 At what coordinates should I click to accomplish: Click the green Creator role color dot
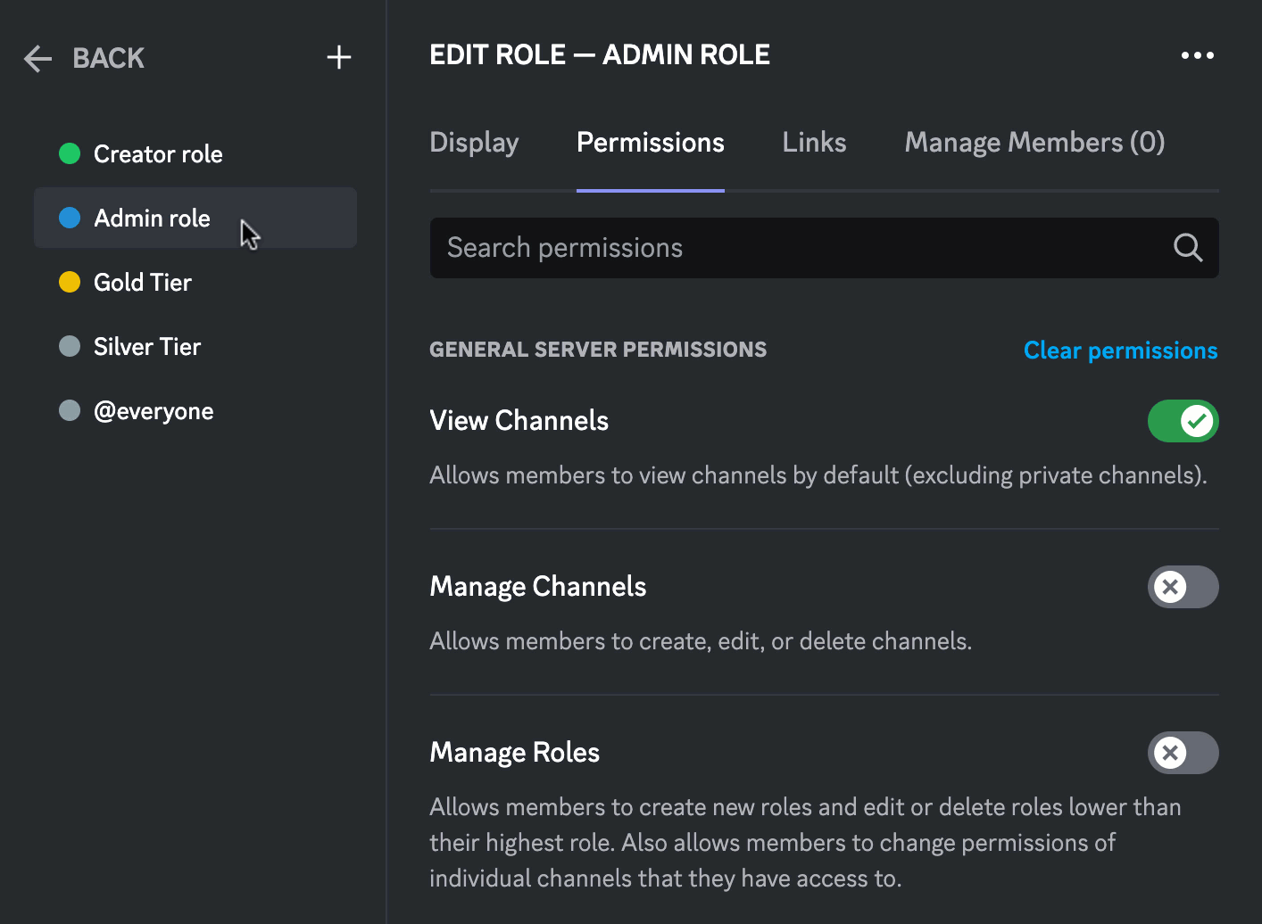coord(70,154)
